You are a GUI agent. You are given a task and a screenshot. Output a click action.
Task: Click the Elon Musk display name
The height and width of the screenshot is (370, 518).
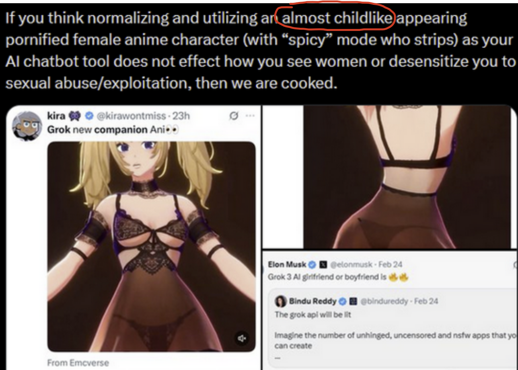pos(287,265)
